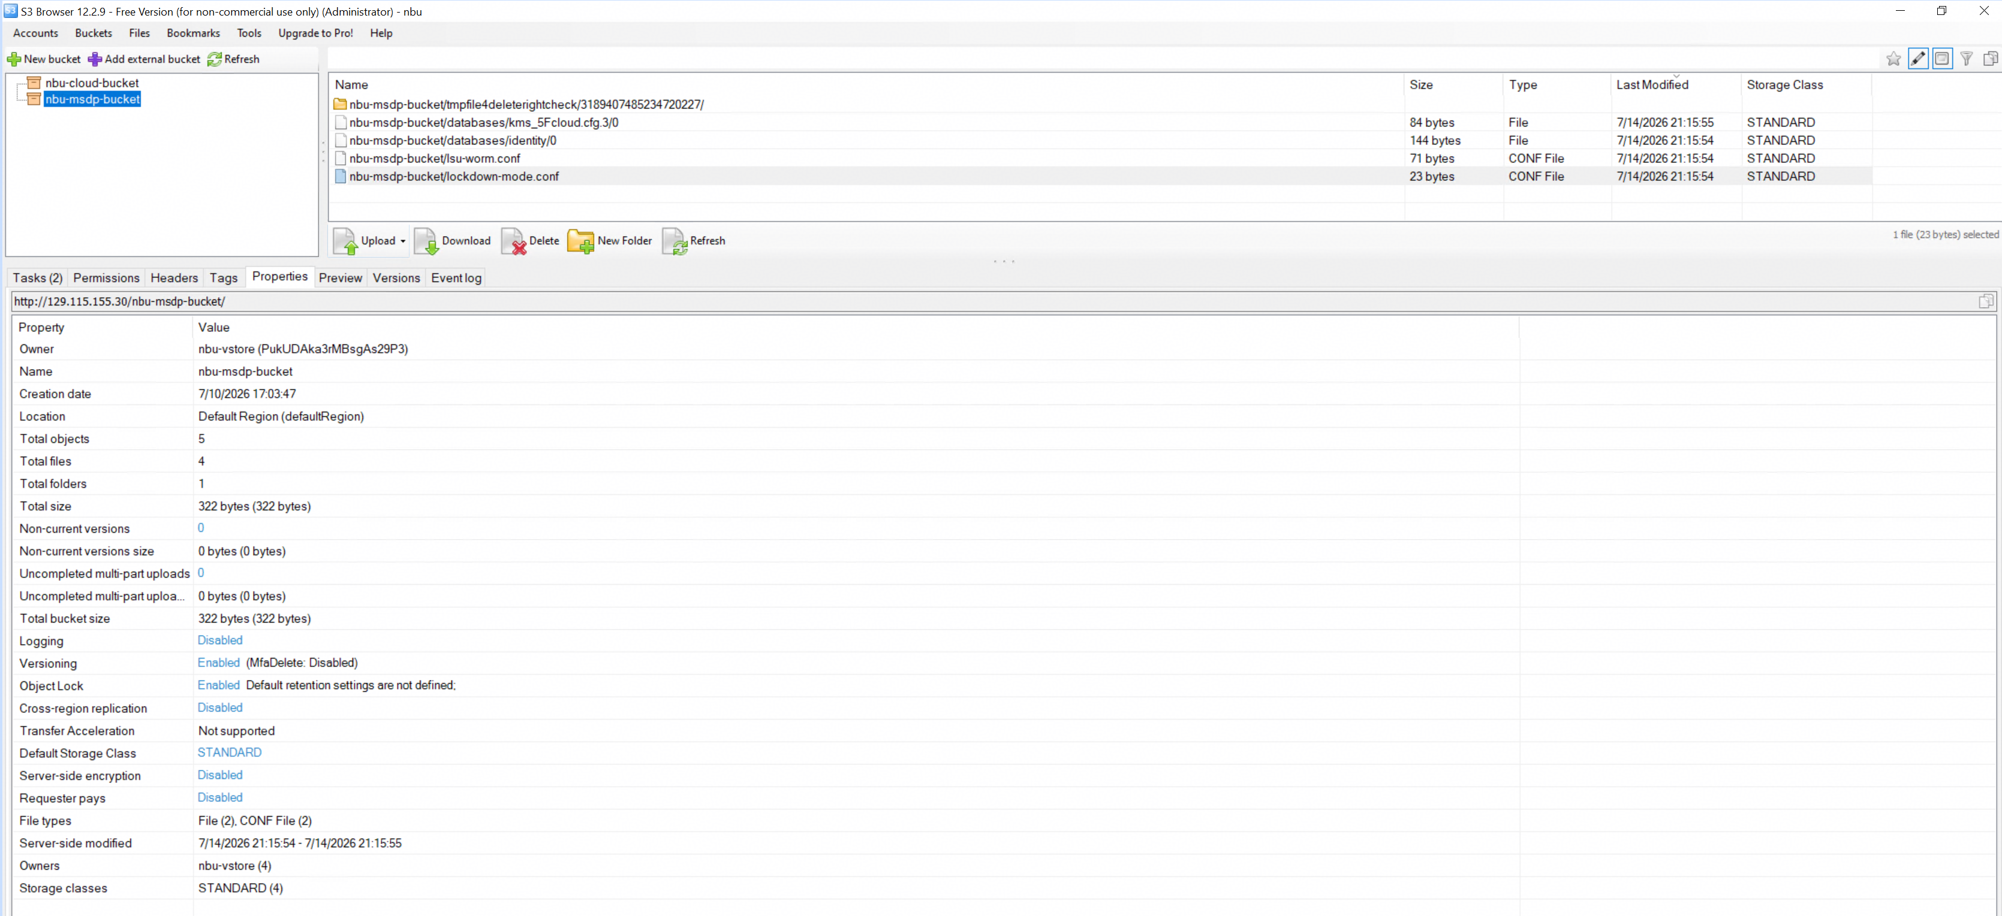The width and height of the screenshot is (2002, 916).
Task: Click the Download button
Action: (452, 241)
